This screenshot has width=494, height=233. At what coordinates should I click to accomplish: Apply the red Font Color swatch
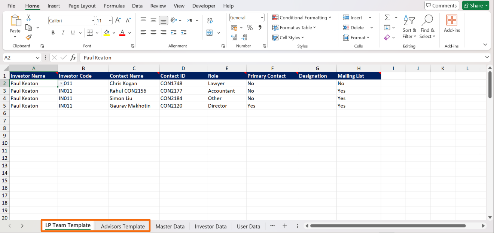point(122,33)
